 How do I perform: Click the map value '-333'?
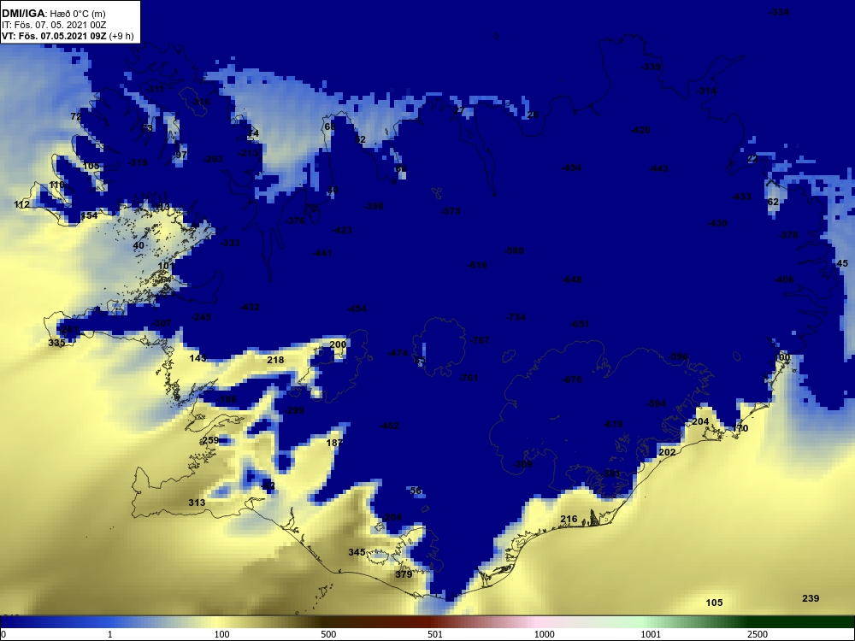point(230,243)
